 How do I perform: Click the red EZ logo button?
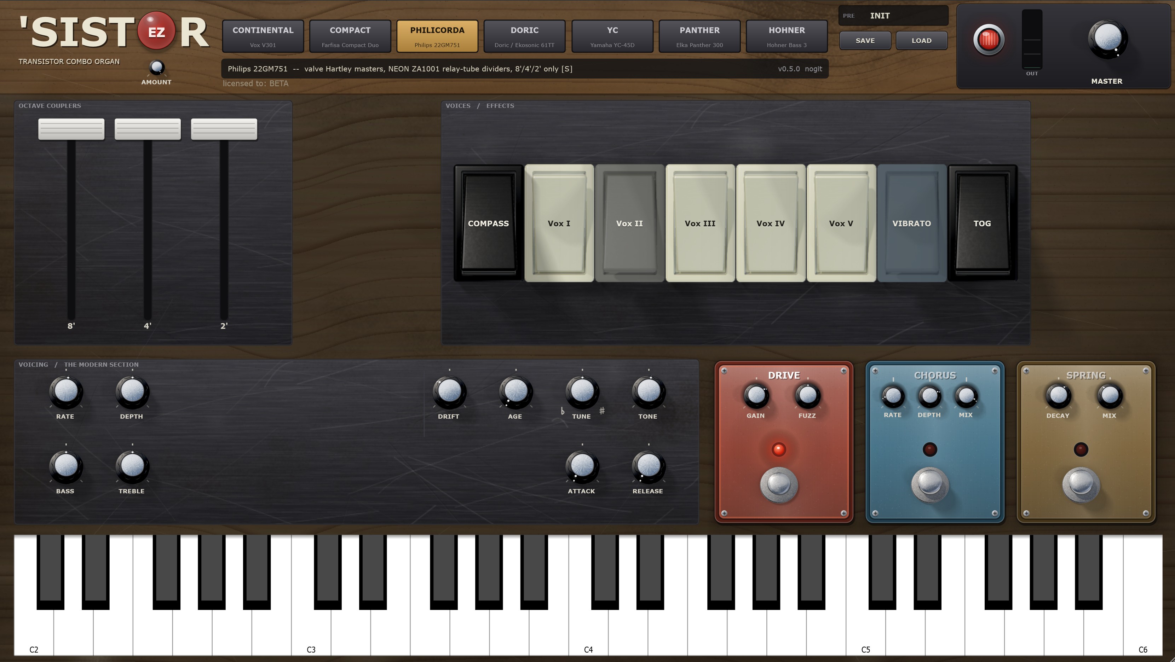tap(156, 31)
